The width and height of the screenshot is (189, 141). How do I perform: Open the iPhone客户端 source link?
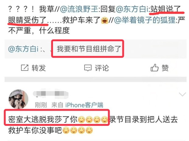click(x=84, y=105)
